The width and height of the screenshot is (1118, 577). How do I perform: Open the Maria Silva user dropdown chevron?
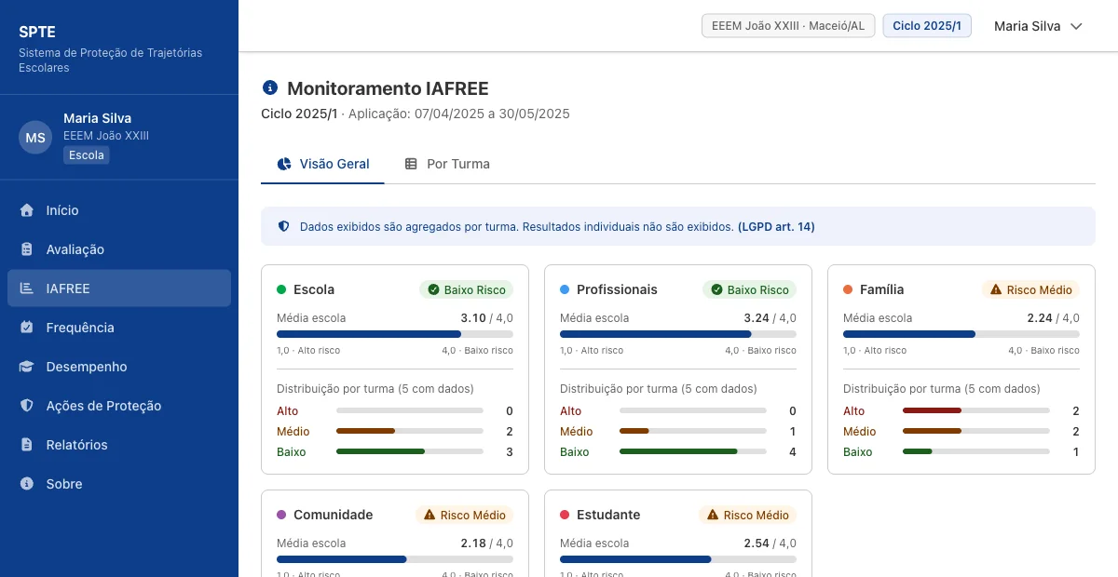[1076, 26]
